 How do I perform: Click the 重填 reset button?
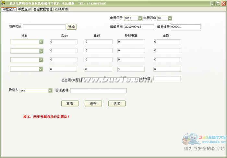70,103
